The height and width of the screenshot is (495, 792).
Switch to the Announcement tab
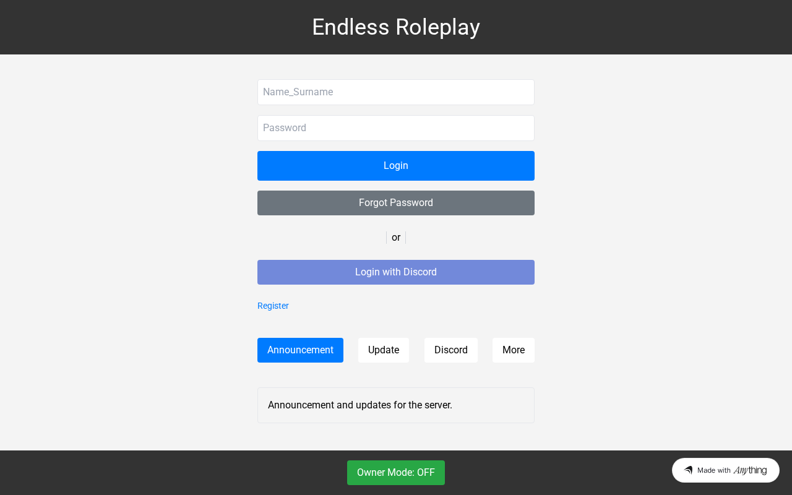click(300, 350)
